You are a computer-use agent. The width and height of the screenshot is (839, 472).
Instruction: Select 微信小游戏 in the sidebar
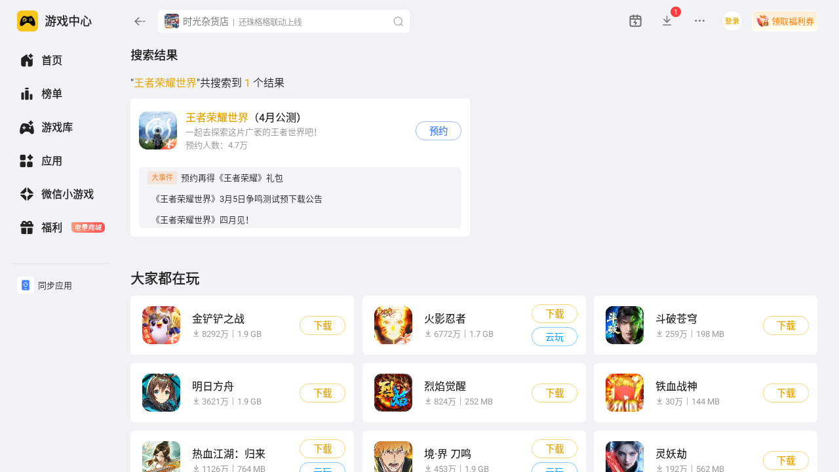pos(60,194)
